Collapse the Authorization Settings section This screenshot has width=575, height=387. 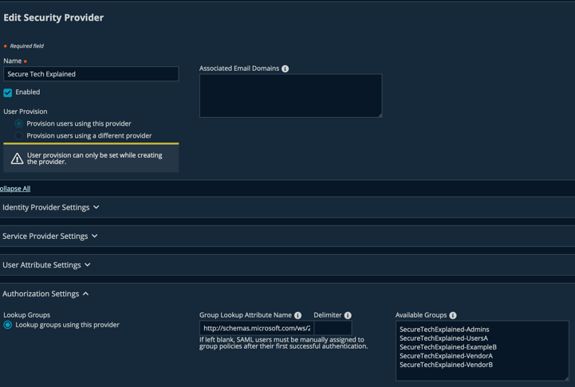click(45, 294)
